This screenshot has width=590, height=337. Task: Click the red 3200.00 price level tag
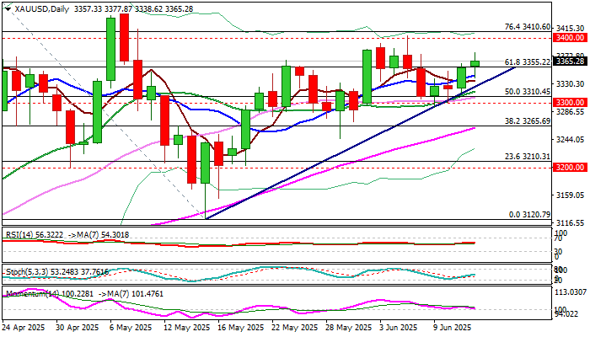[570, 168]
